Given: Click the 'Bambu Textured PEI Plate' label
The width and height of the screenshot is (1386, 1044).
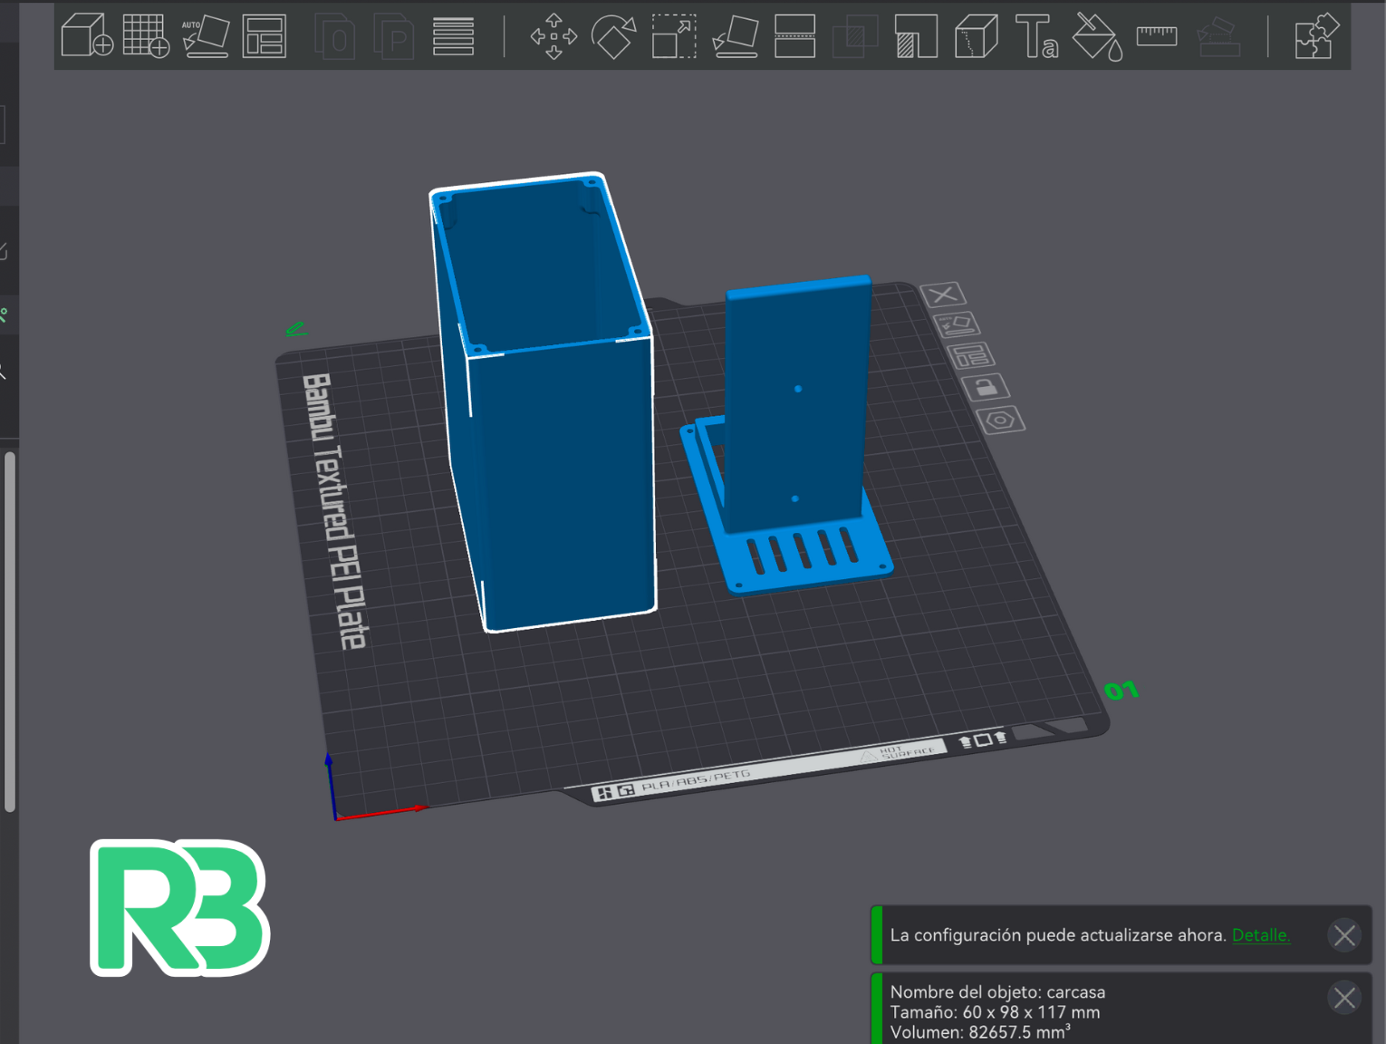Looking at the screenshot, I should pos(333,511).
